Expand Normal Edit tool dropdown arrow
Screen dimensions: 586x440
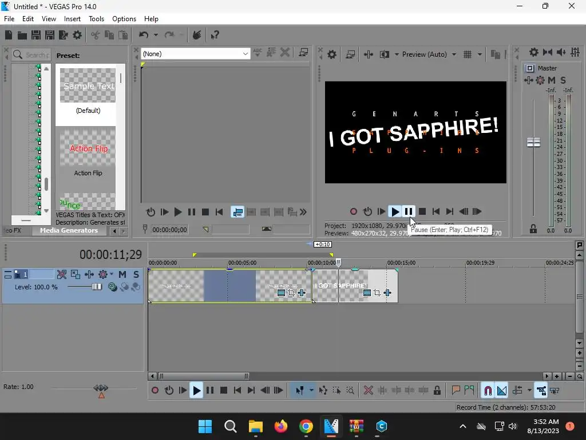click(311, 391)
